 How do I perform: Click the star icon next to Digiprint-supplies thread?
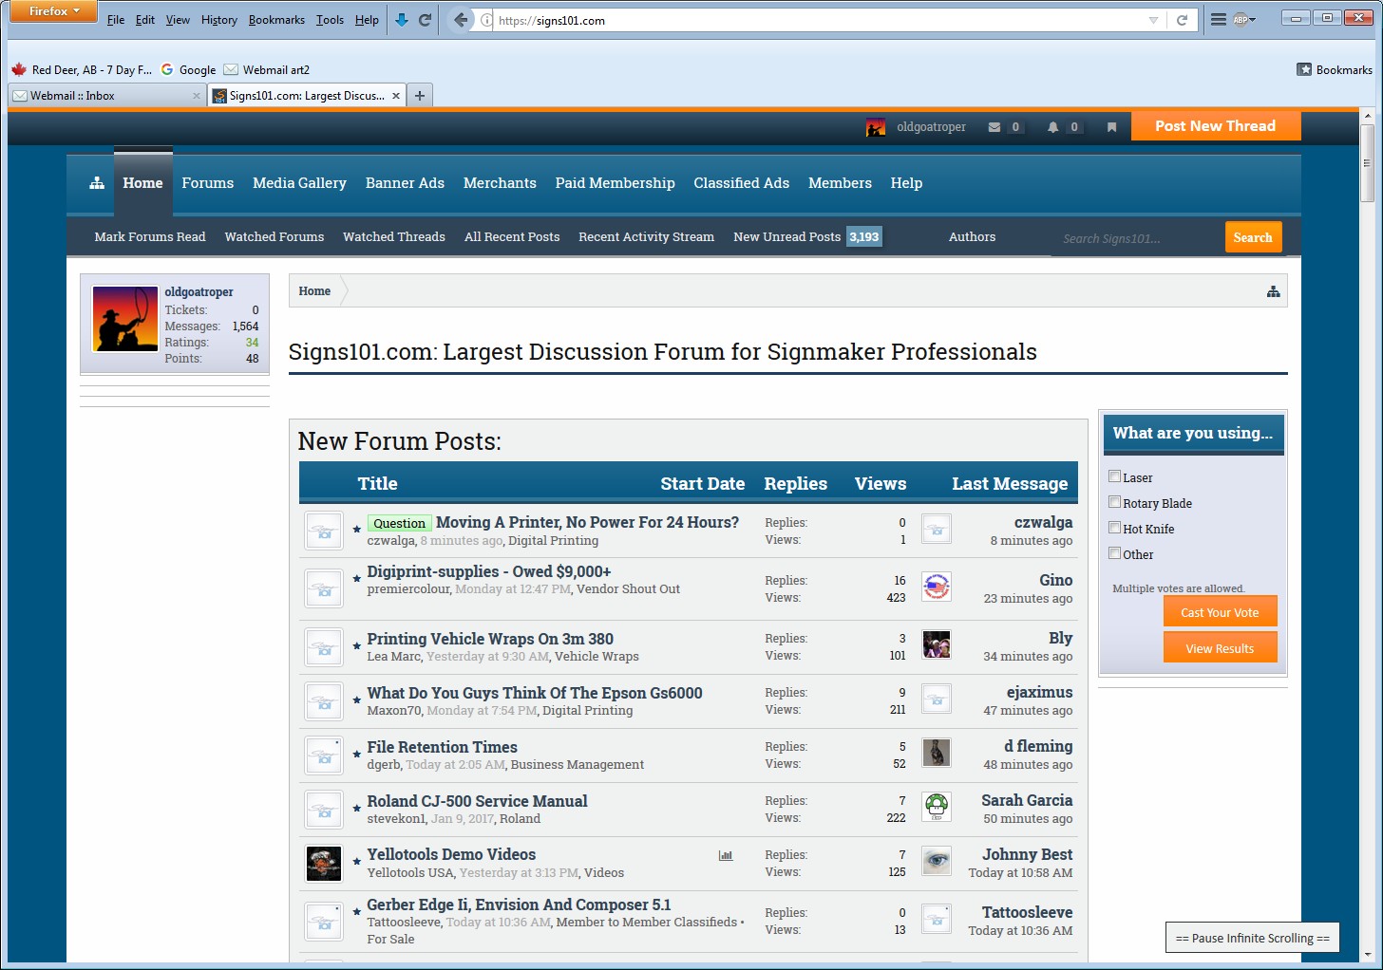point(357,577)
